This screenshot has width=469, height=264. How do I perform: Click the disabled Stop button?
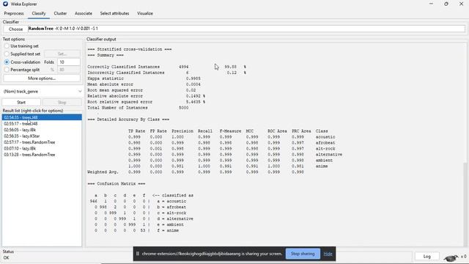click(62, 103)
